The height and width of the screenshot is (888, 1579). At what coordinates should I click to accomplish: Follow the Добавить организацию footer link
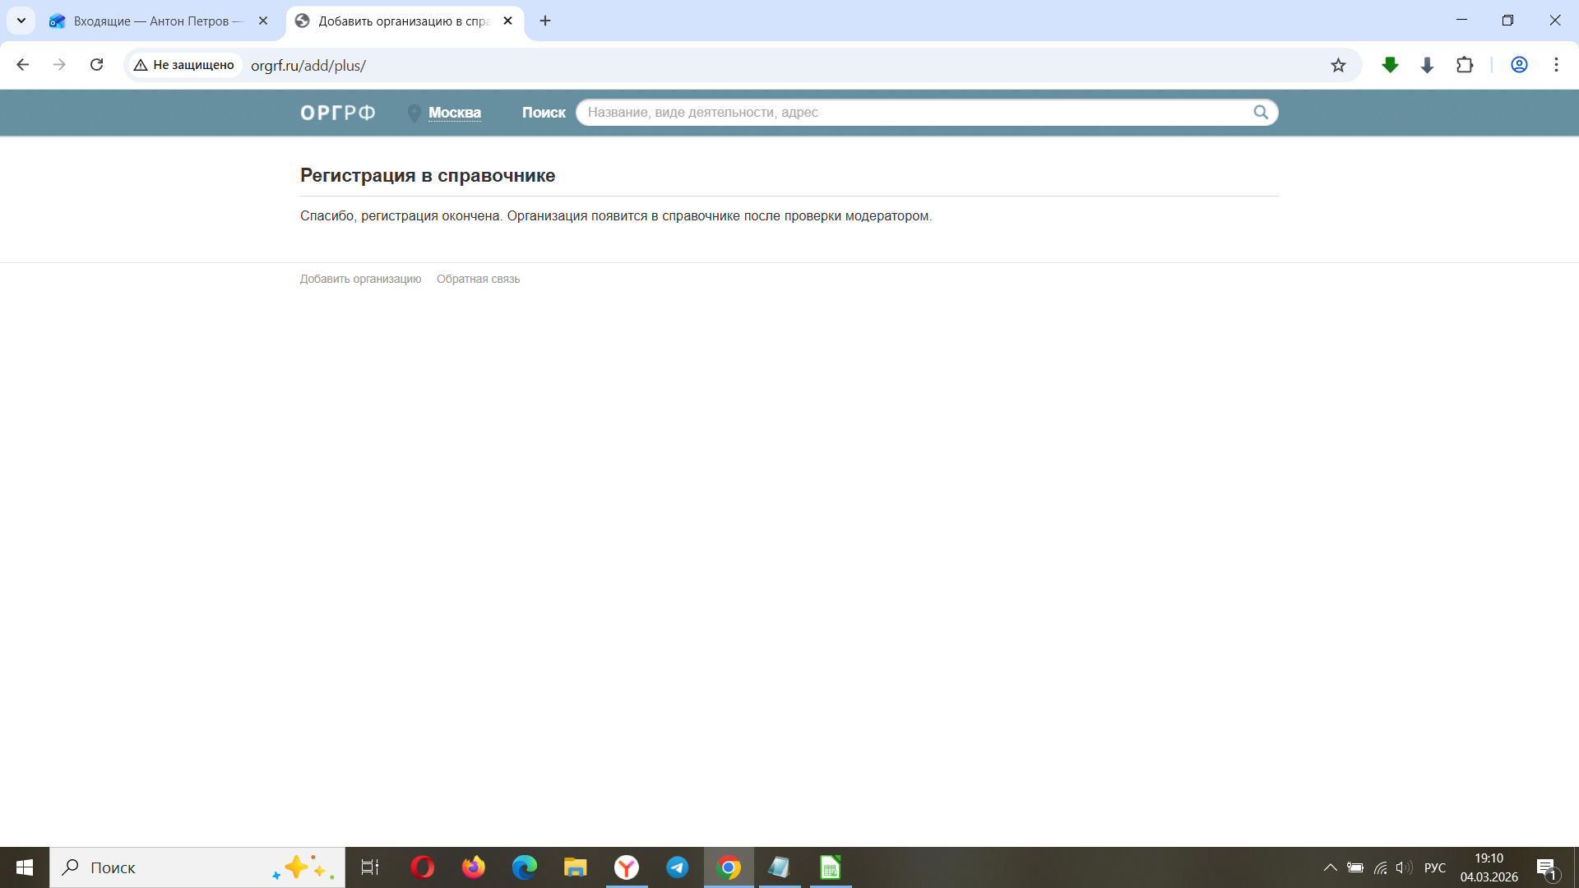click(360, 279)
